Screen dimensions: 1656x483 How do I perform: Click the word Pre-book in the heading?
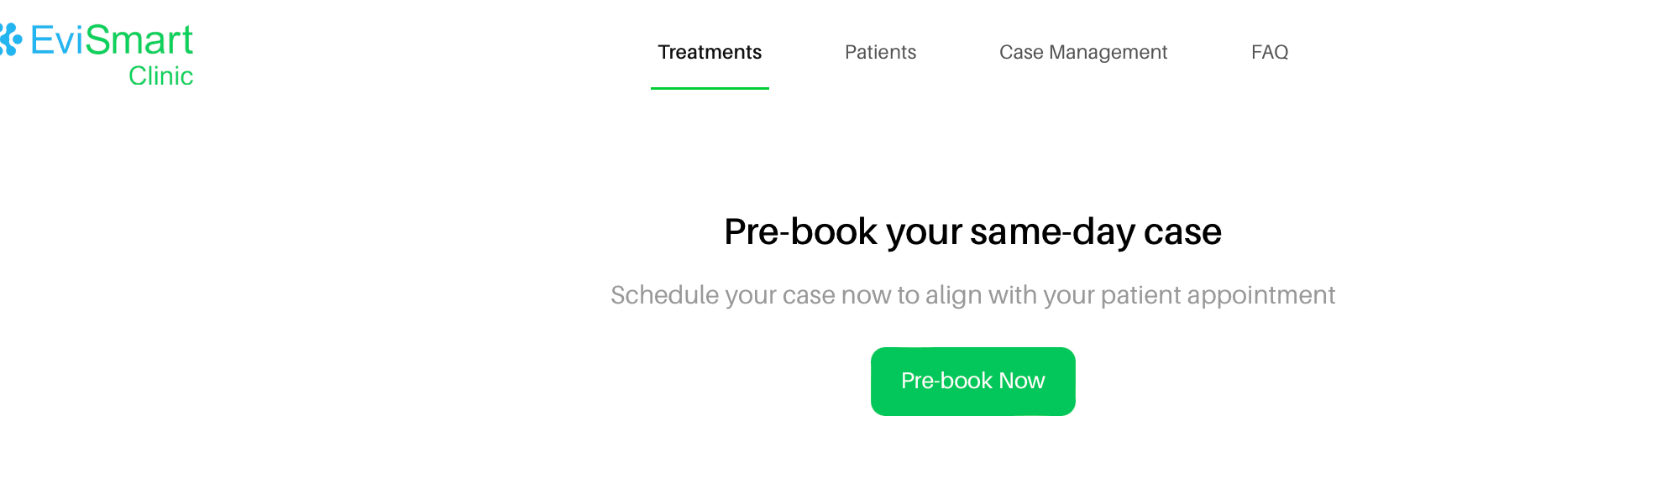click(800, 231)
